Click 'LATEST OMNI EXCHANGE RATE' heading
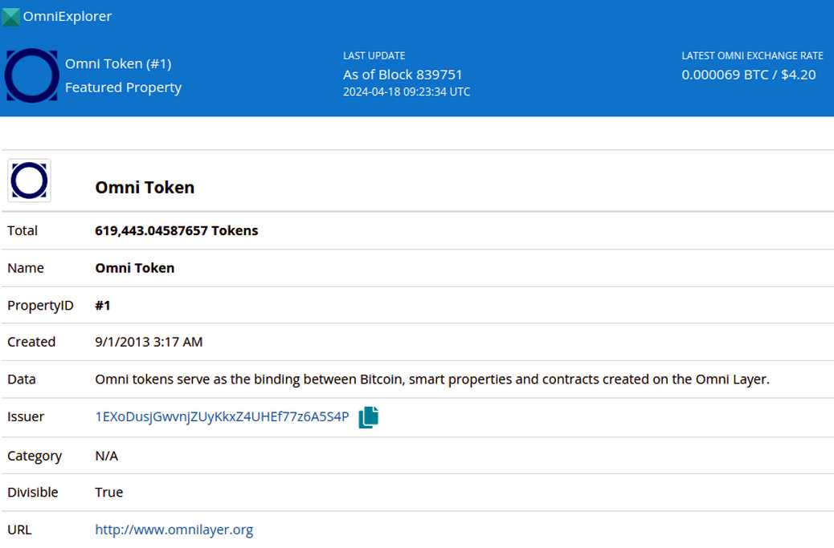 pos(752,55)
